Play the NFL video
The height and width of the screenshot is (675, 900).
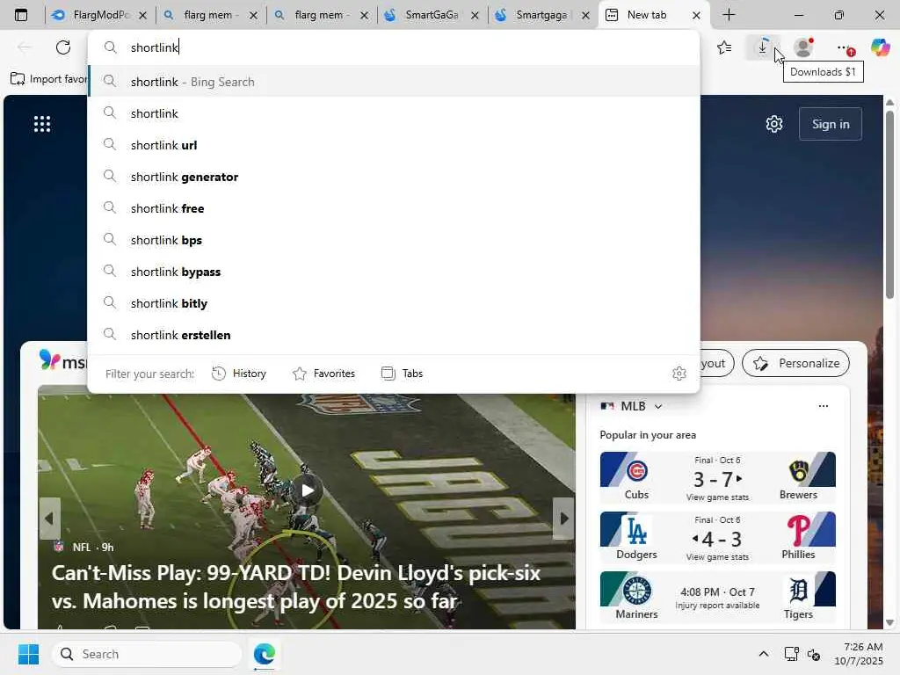(308, 490)
